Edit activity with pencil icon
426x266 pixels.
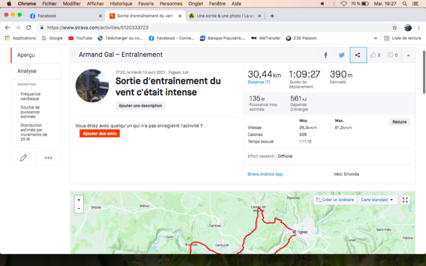23,157
